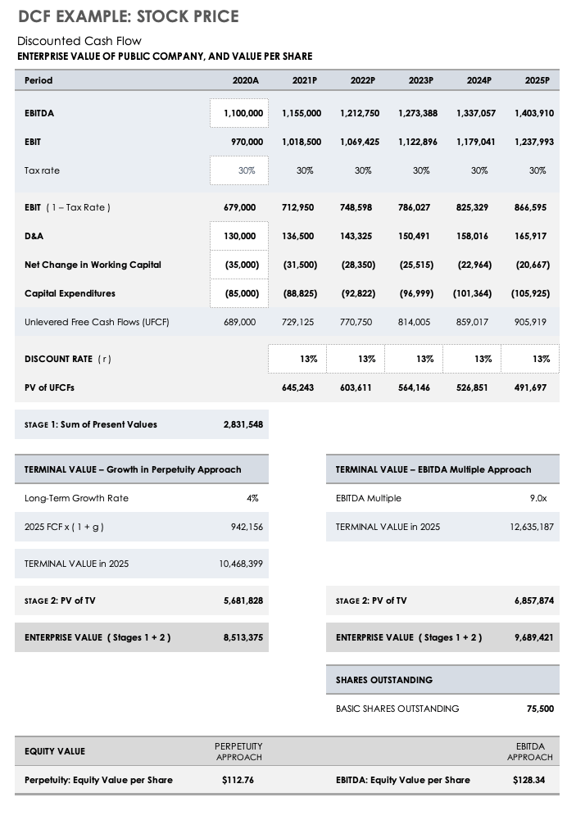The height and width of the screenshot is (820, 576).
Task: Select the 2020A tax rate input
Action: 238,170
